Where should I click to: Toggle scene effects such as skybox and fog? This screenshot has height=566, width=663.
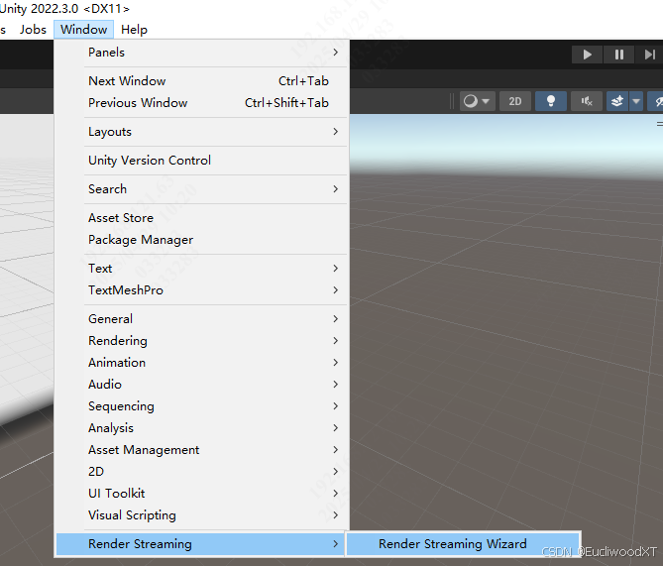617,101
